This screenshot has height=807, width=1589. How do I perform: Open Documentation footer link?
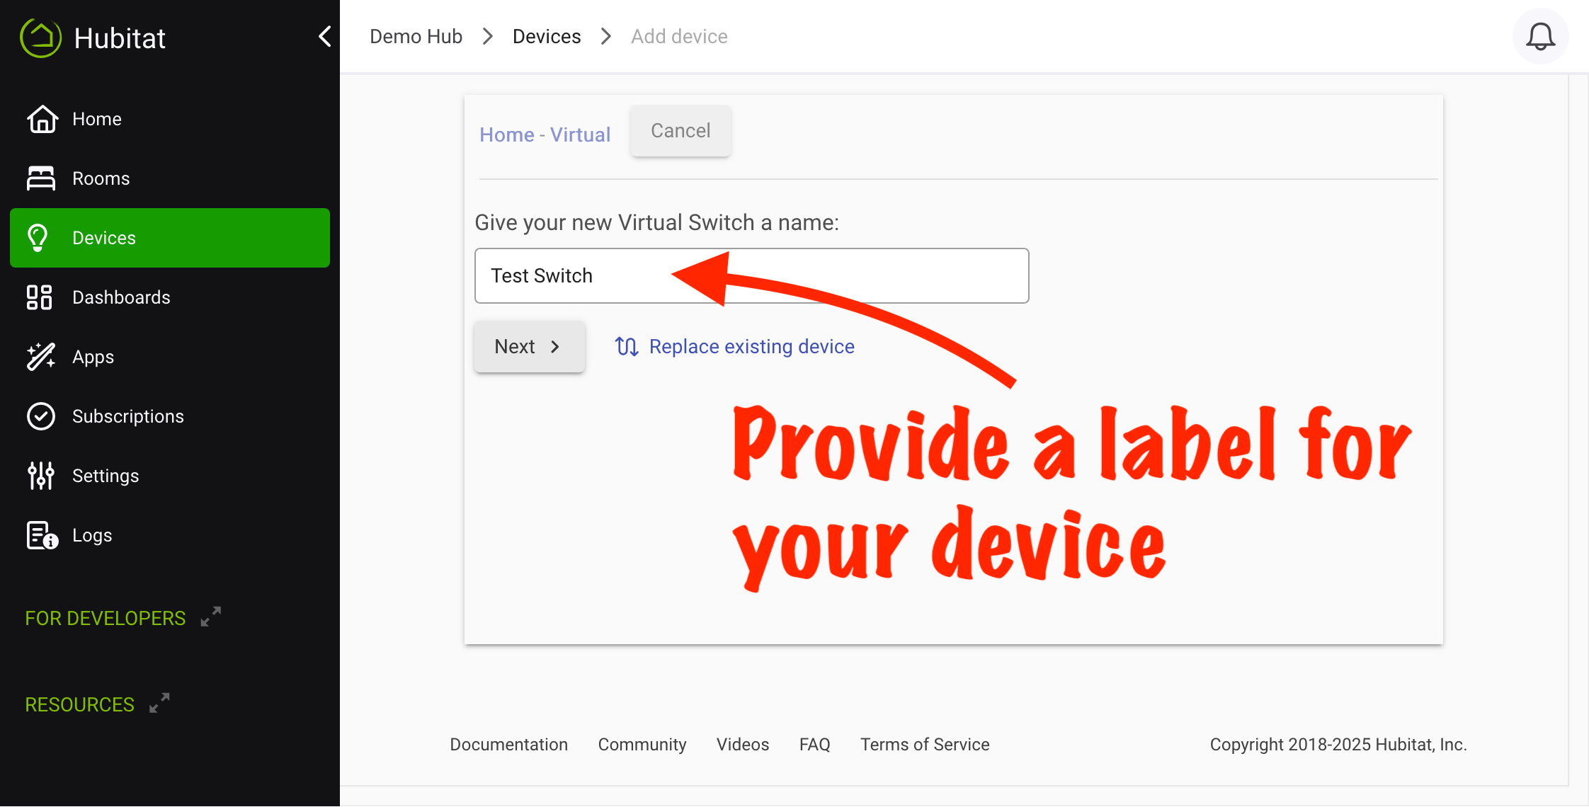(x=508, y=744)
